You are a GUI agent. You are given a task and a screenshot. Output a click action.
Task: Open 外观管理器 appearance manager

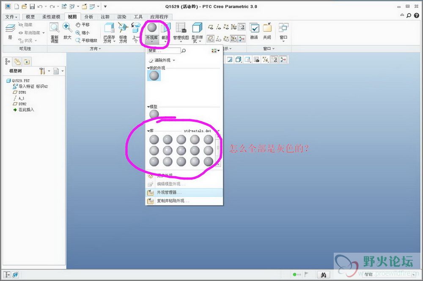[184, 192]
